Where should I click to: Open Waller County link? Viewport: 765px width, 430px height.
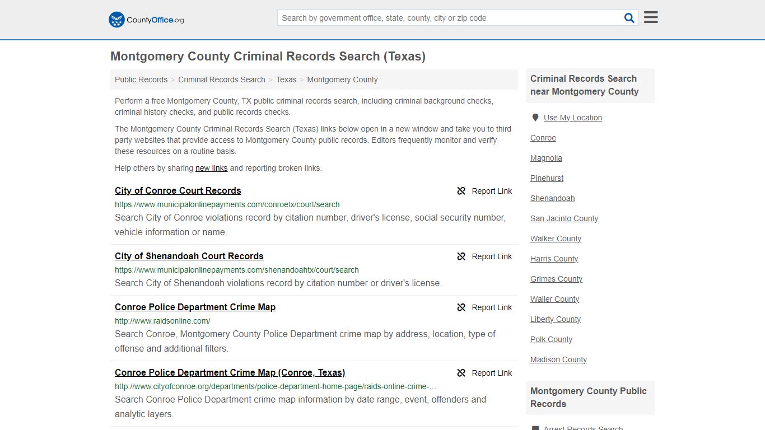pos(555,299)
